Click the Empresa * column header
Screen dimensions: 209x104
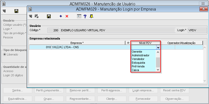click(x=77, y=43)
